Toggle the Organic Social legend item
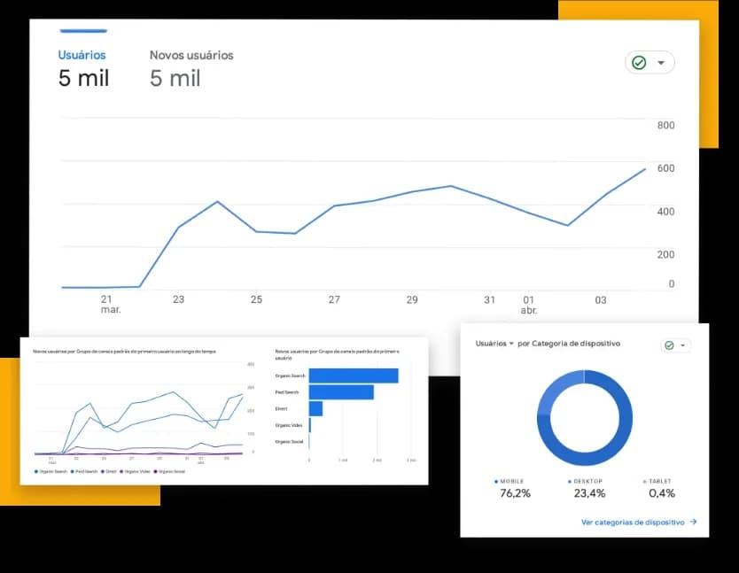Viewport: 739px width, 573px height. 170,471
